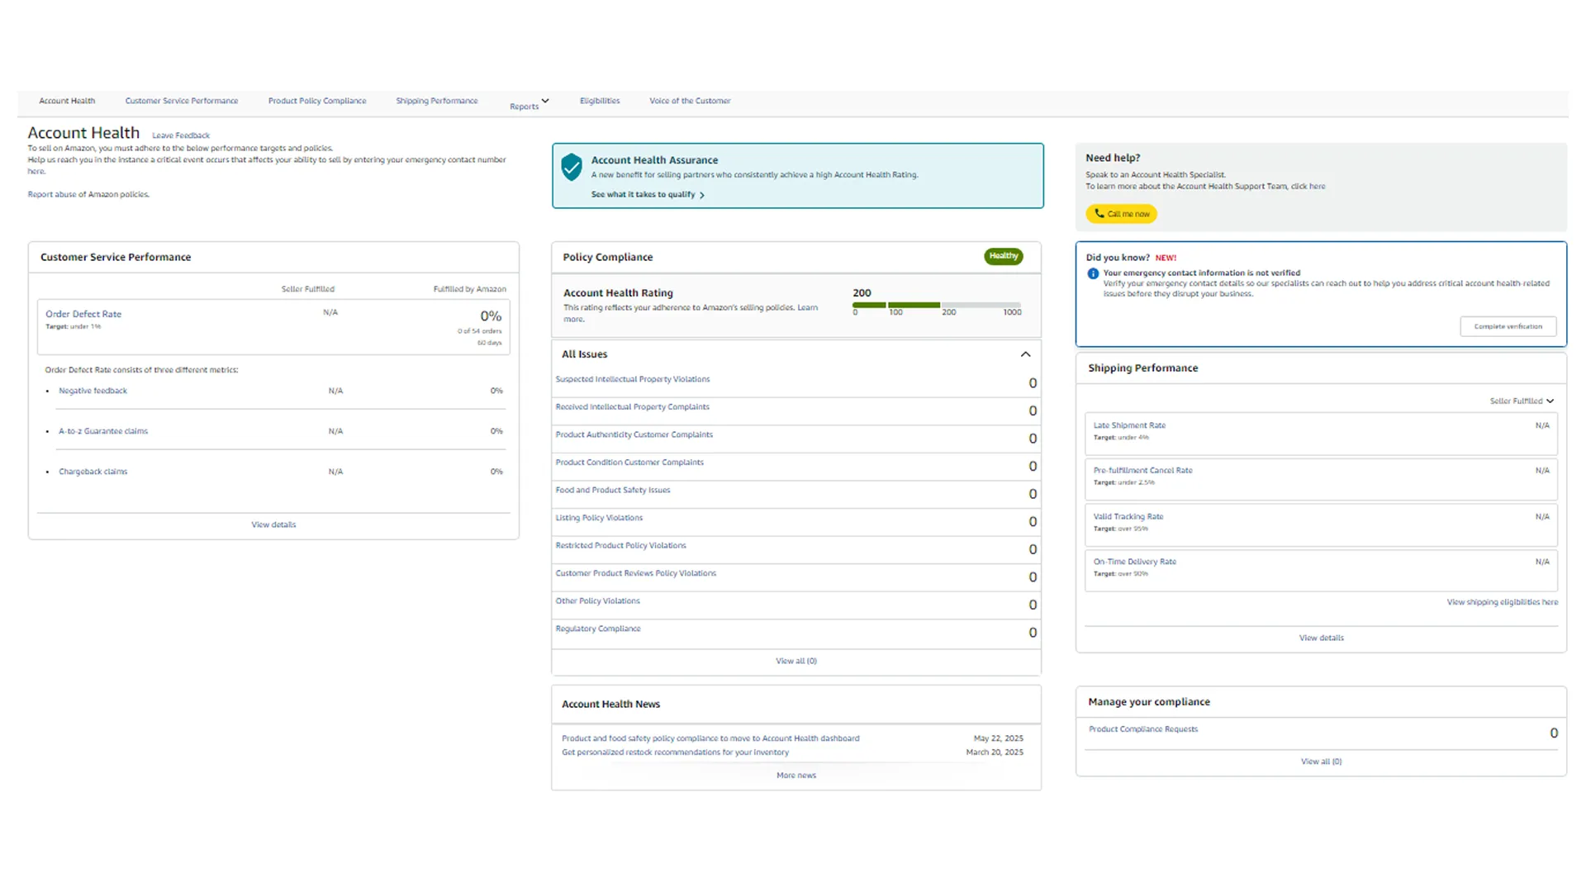
Task: Go to the Eligibilities tab
Action: (600, 101)
